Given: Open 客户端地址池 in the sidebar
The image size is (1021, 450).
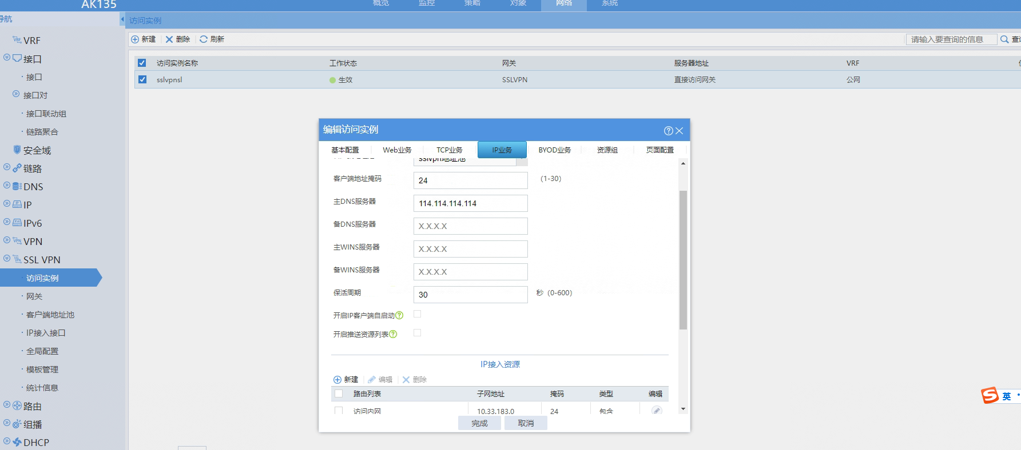Looking at the screenshot, I should pos(50,315).
